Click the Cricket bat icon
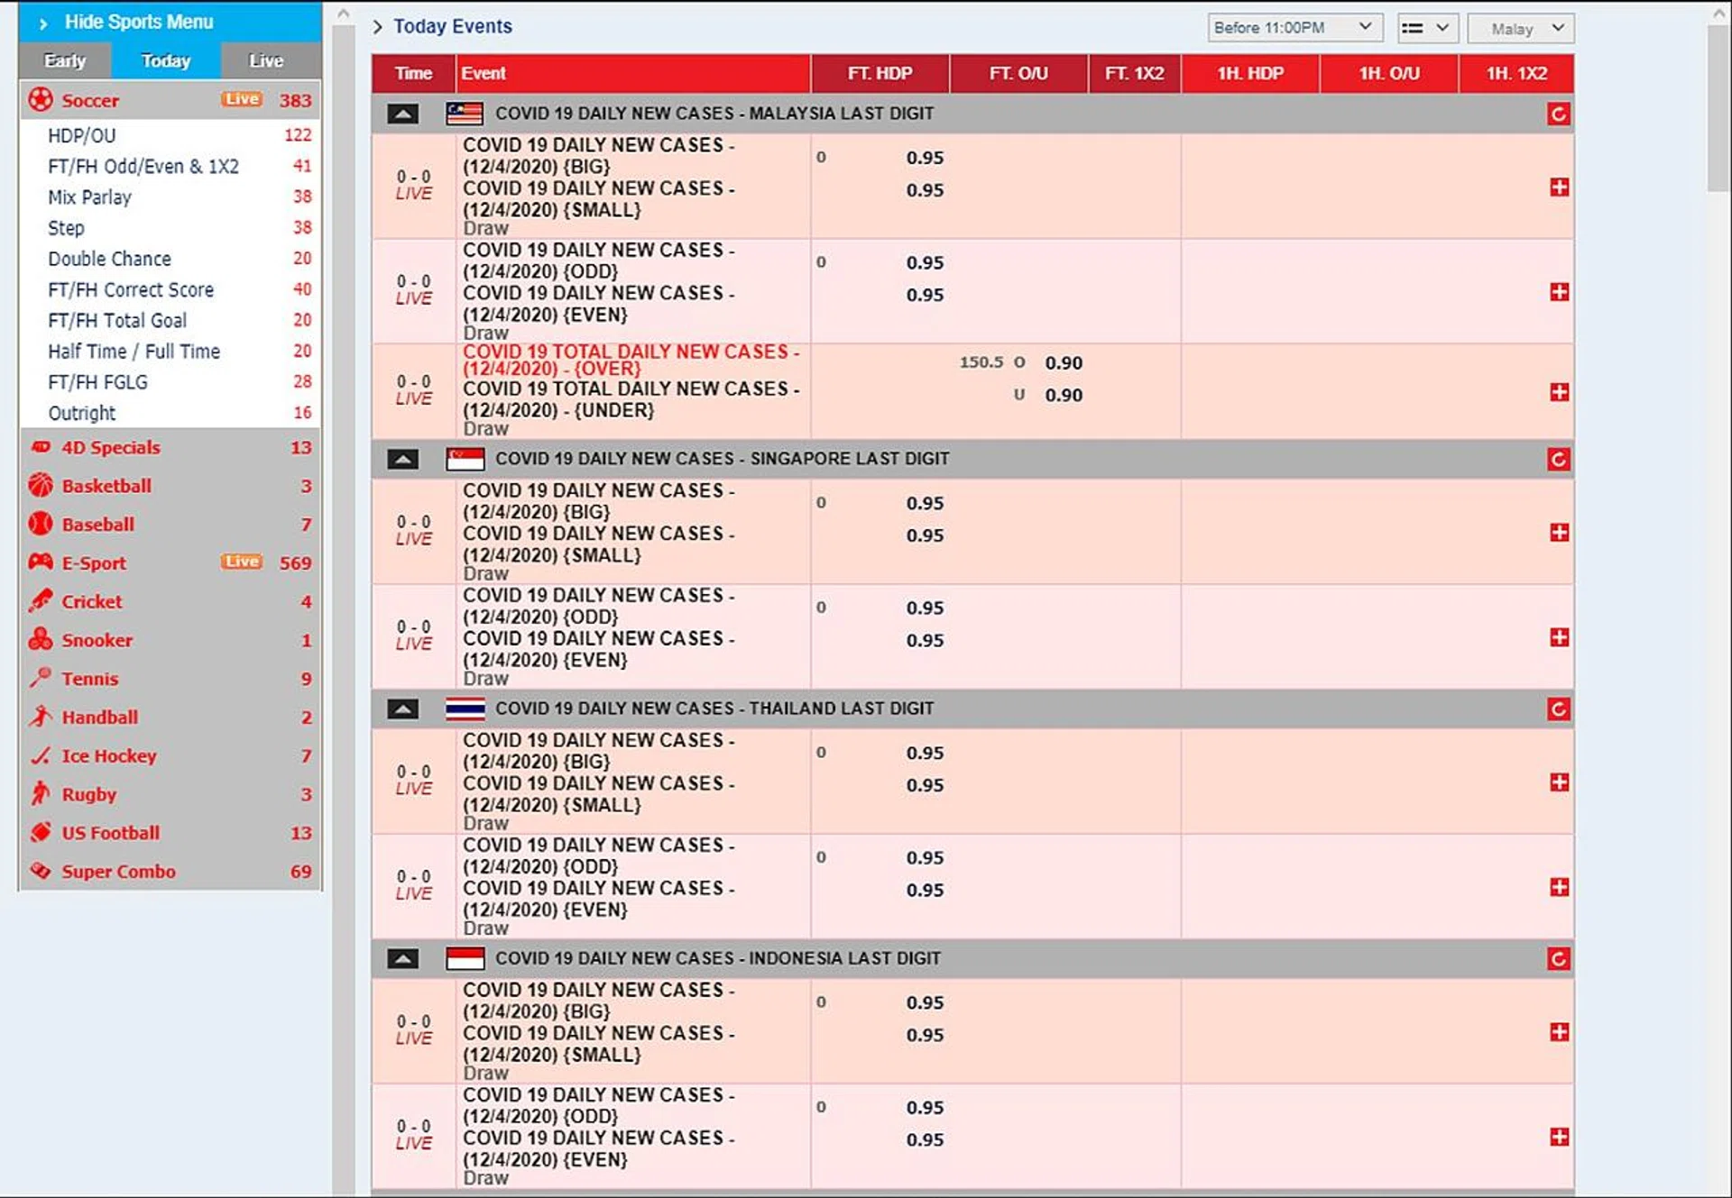Image resolution: width=1732 pixels, height=1198 pixels. tap(41, 601)
